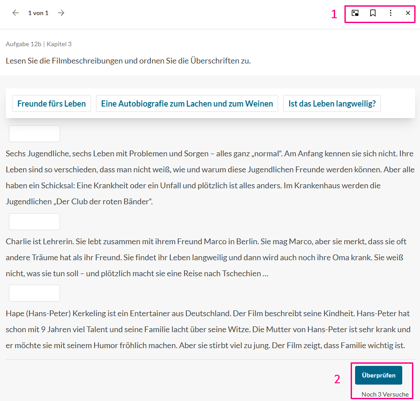420x401 pixels.
Task: Select the heading 'Ist das Leben langweilig?'
Action: [332, 103]
